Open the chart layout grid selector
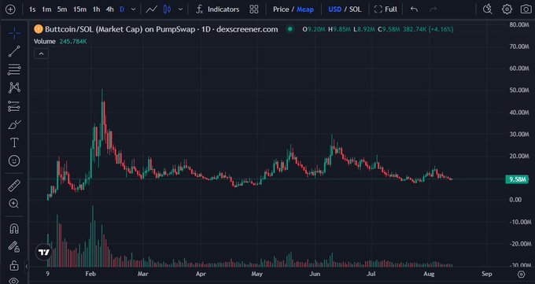535x284 pixels. pos(254,9)
